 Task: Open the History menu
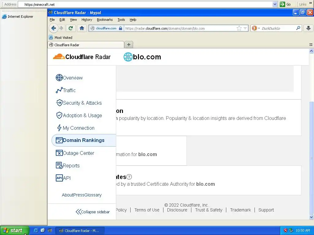tap(87, 20)
